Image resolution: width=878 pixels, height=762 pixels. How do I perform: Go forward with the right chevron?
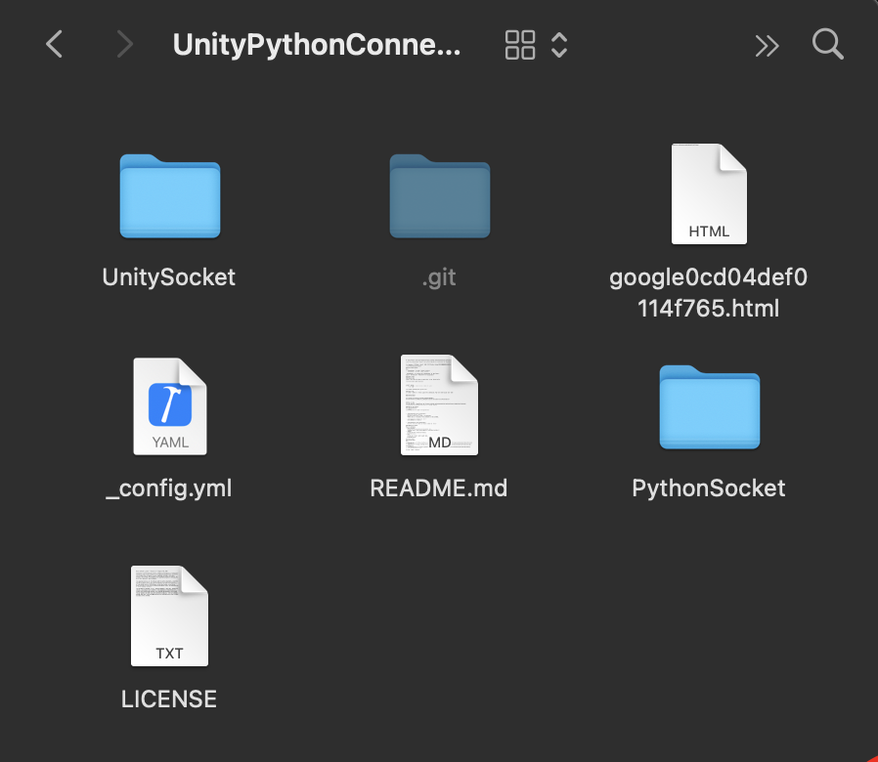[x=125, y=44]
